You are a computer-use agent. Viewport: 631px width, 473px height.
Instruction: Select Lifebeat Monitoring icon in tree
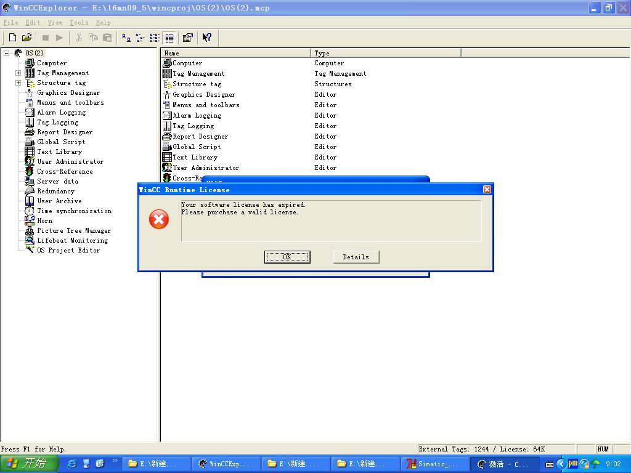30,240
